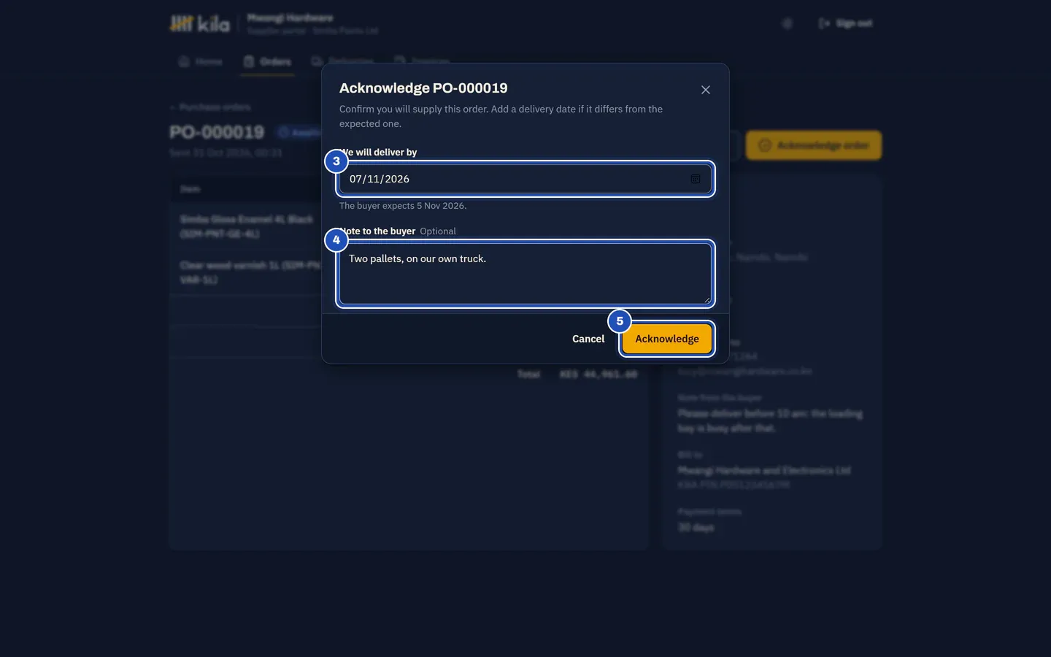Click the 'We will deliver by' label
The image size is (1051, 657).
tap(378, 153)
